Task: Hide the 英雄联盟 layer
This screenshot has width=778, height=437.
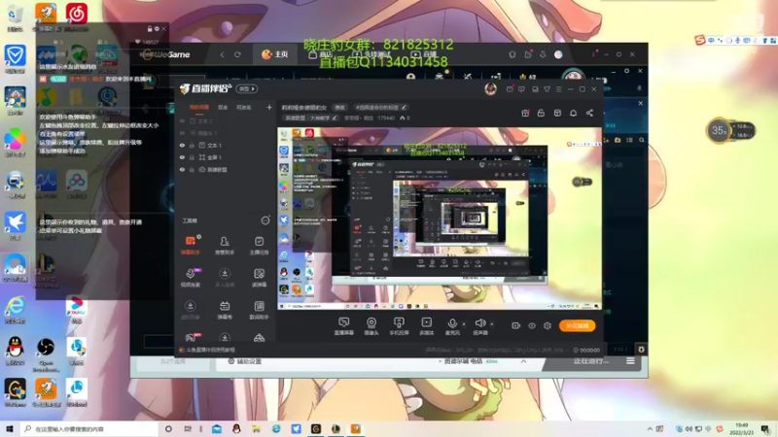Action: [182, 169]
